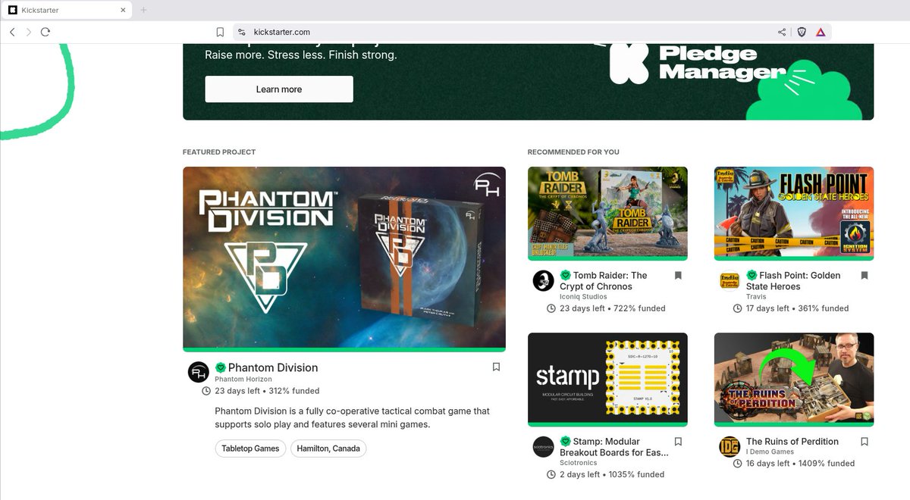Open Flash Point project thumbnail

click(x=794, y=212)
